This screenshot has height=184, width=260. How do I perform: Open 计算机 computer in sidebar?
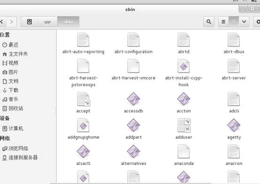point(13,129)
